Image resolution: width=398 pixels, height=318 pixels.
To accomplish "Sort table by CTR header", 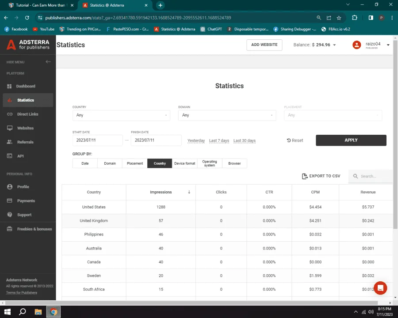I will pyautogui.click(x=269, y=192).
